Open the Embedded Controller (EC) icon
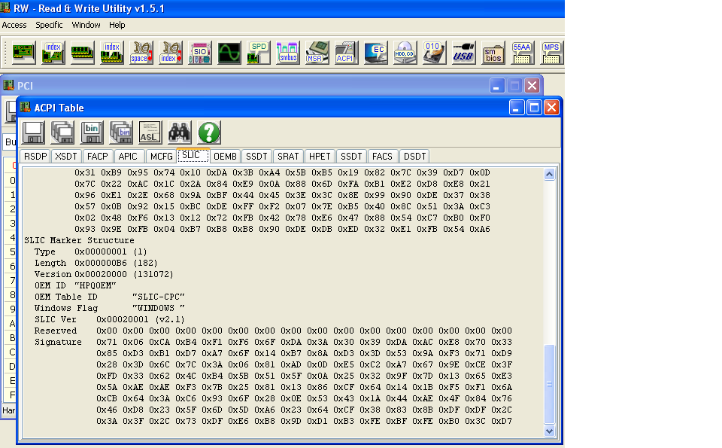Viewport: 722px width, 448px height. click(x=375, y=52)
